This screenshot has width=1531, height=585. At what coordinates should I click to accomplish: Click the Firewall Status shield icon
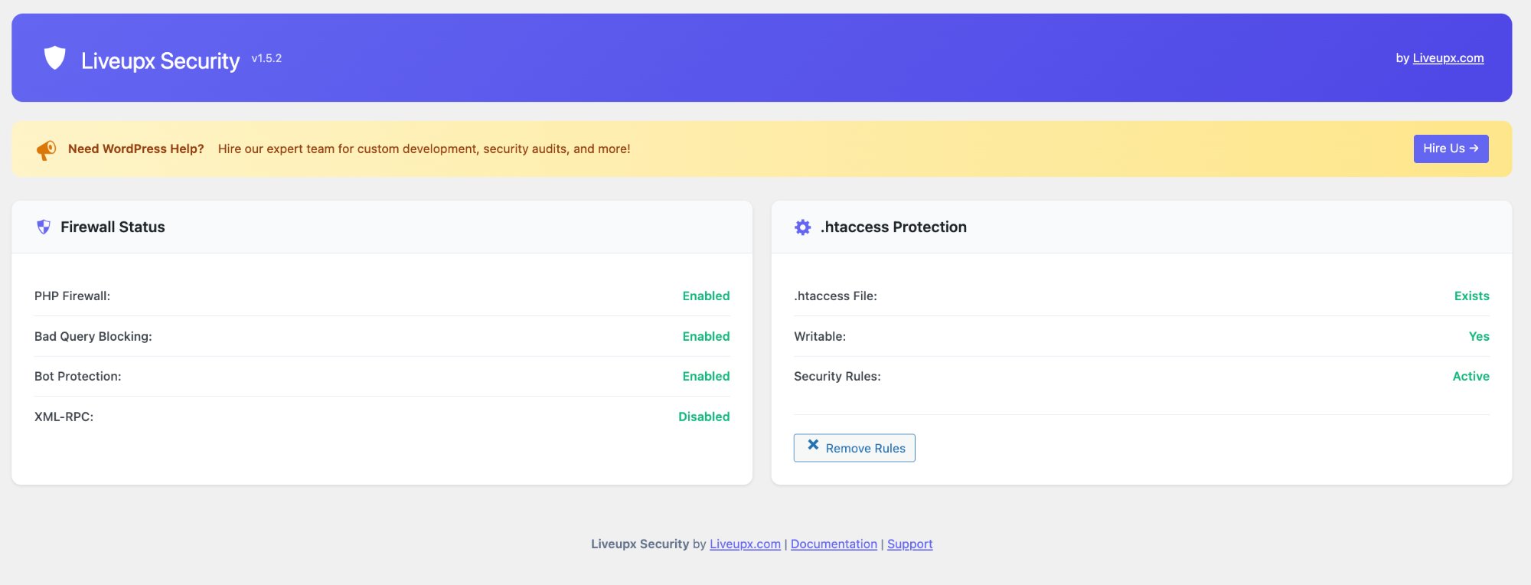[44, 227]
